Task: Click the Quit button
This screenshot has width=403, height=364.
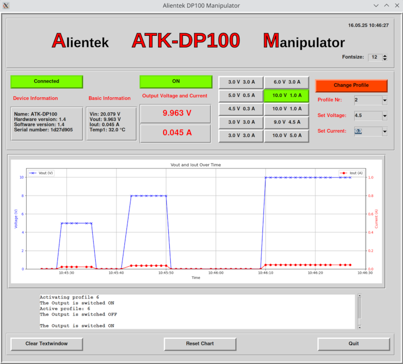Action: [353, 344]
